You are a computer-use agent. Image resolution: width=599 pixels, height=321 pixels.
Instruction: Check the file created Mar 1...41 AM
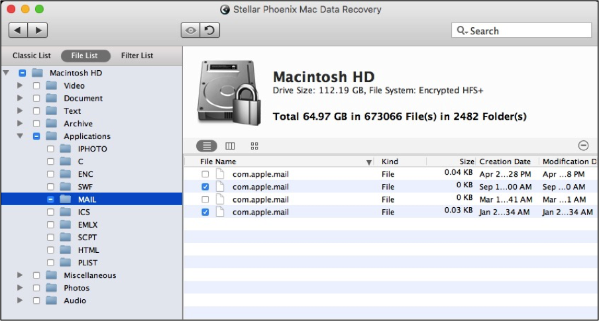[205, 199]
